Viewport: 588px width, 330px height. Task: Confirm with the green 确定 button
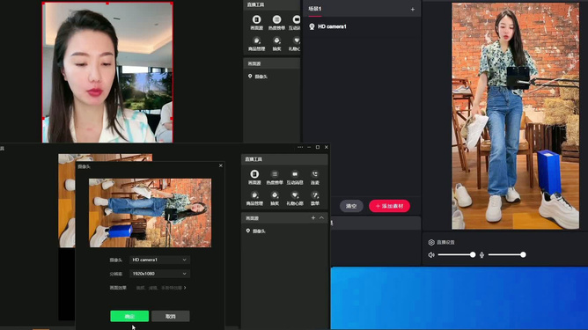(129, 316)
